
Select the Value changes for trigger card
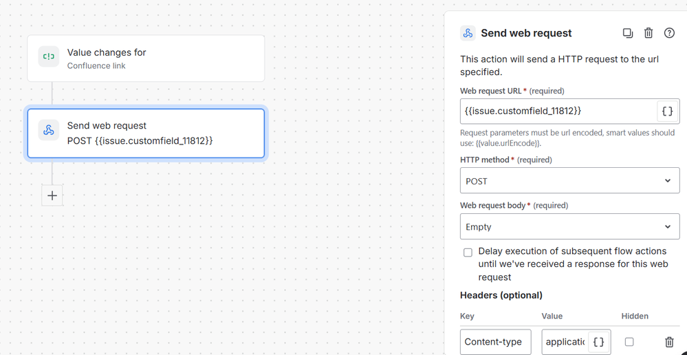click(x=146, y=58)
